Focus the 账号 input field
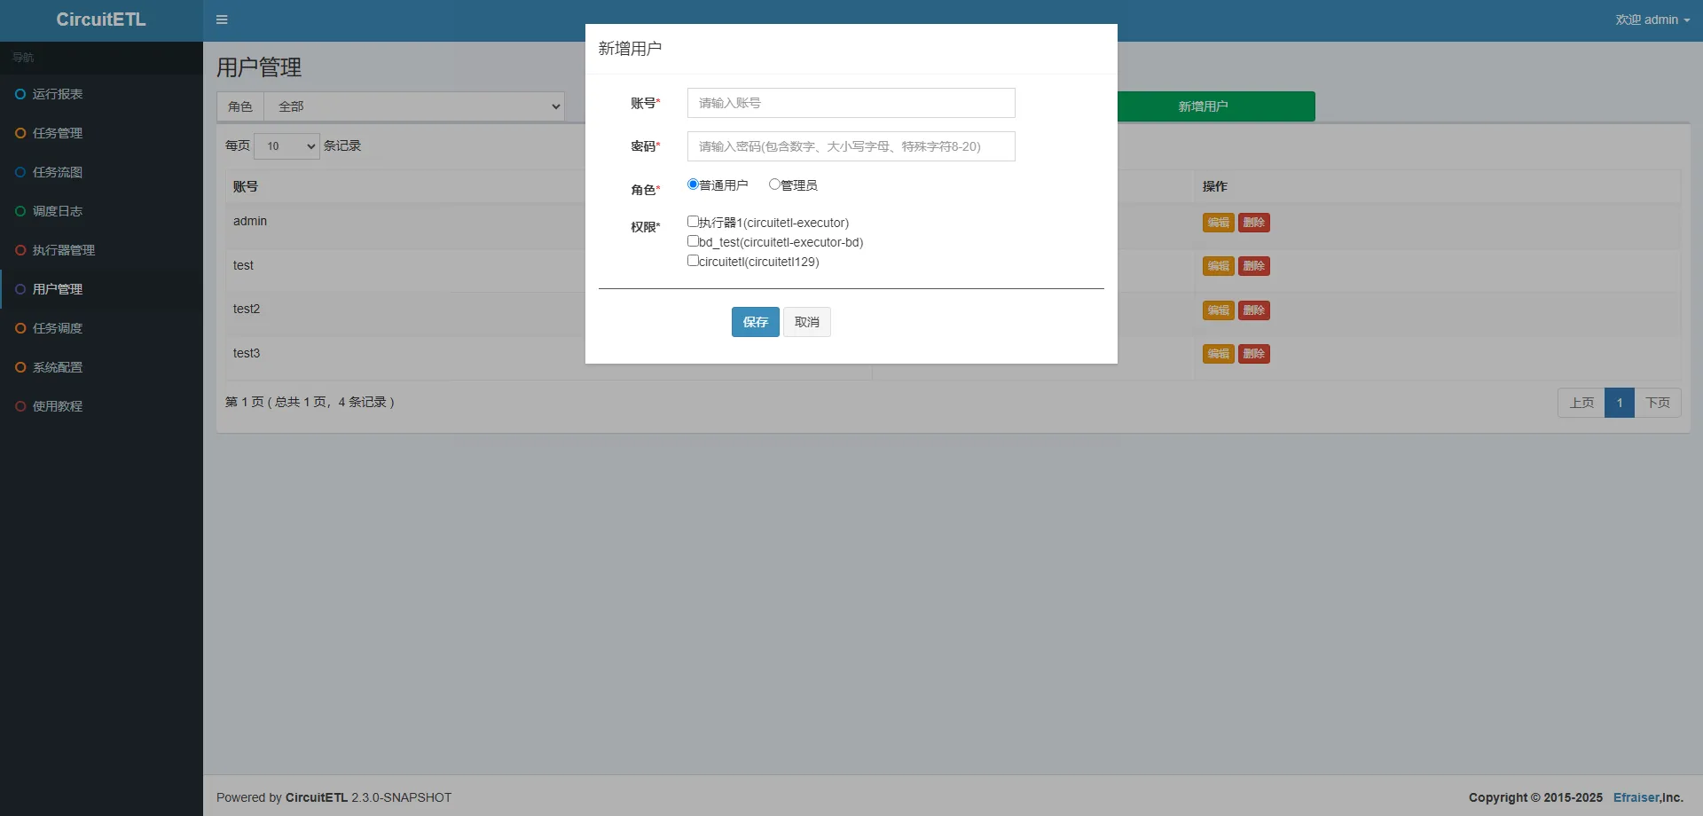Viewport: 1703px width, 816px height. 851,103
